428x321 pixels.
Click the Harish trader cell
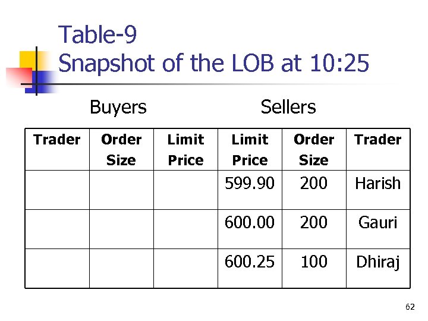point(378,184)
